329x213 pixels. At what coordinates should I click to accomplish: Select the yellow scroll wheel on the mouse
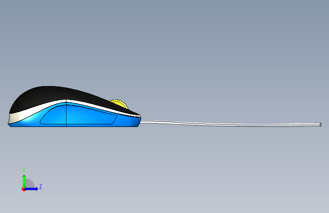[x=120, y=104]
